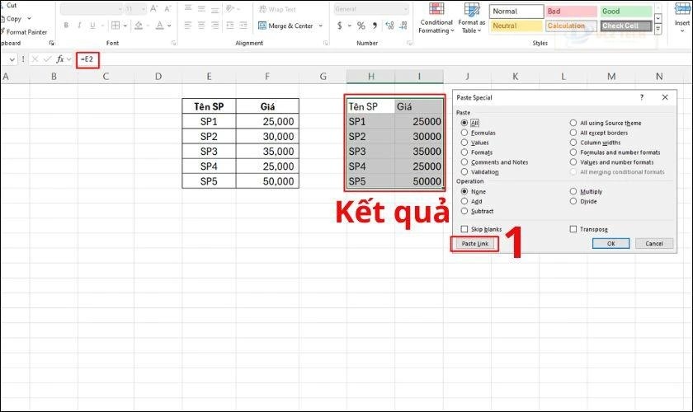Open the Merge & Center dropdown arrow

tap(320, 26)
